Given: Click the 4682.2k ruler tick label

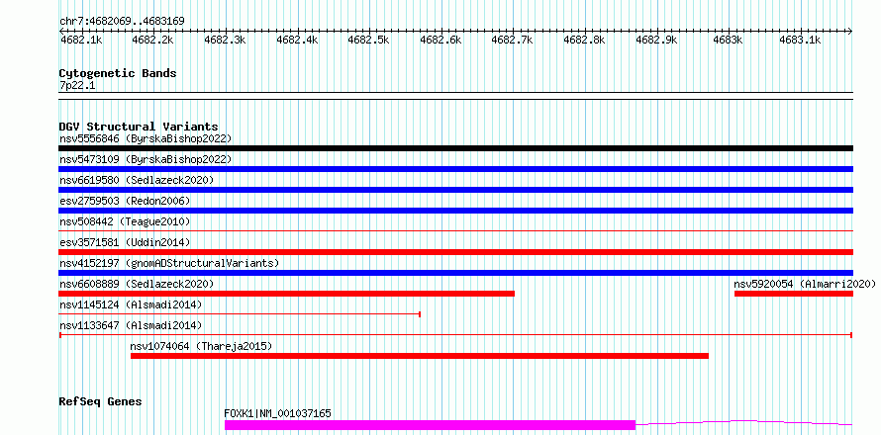Looking at the screenshot, I should (152, 40).
